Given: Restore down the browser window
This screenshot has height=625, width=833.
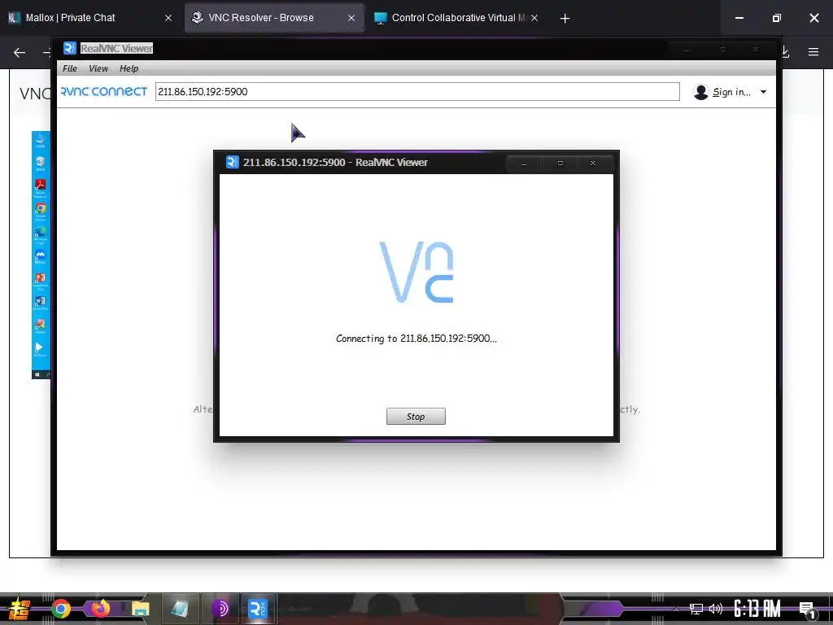Looking at the screenshot, I should [776, 18].
